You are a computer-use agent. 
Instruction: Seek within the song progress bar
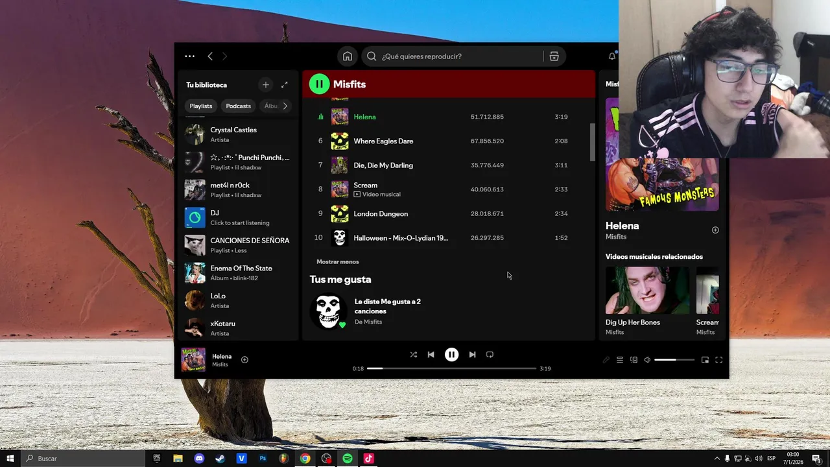451,368
